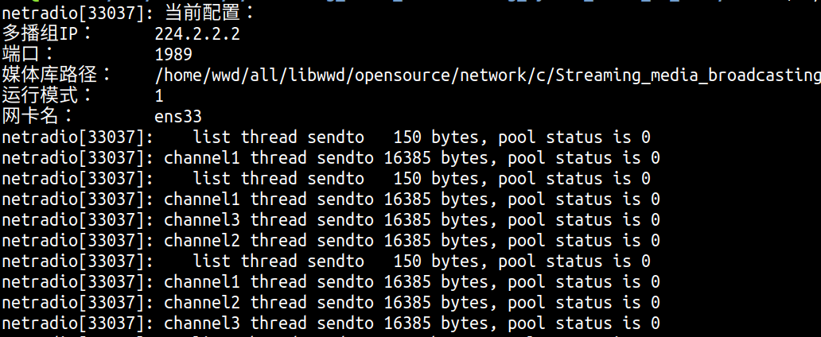Click the multicast IP value 224.2.2.2
Viewport: 821px width, 337px height.
click(x=197, y=34)
